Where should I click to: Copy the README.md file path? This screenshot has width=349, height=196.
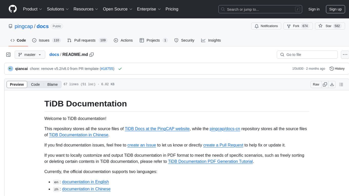(x=92, y=54)
